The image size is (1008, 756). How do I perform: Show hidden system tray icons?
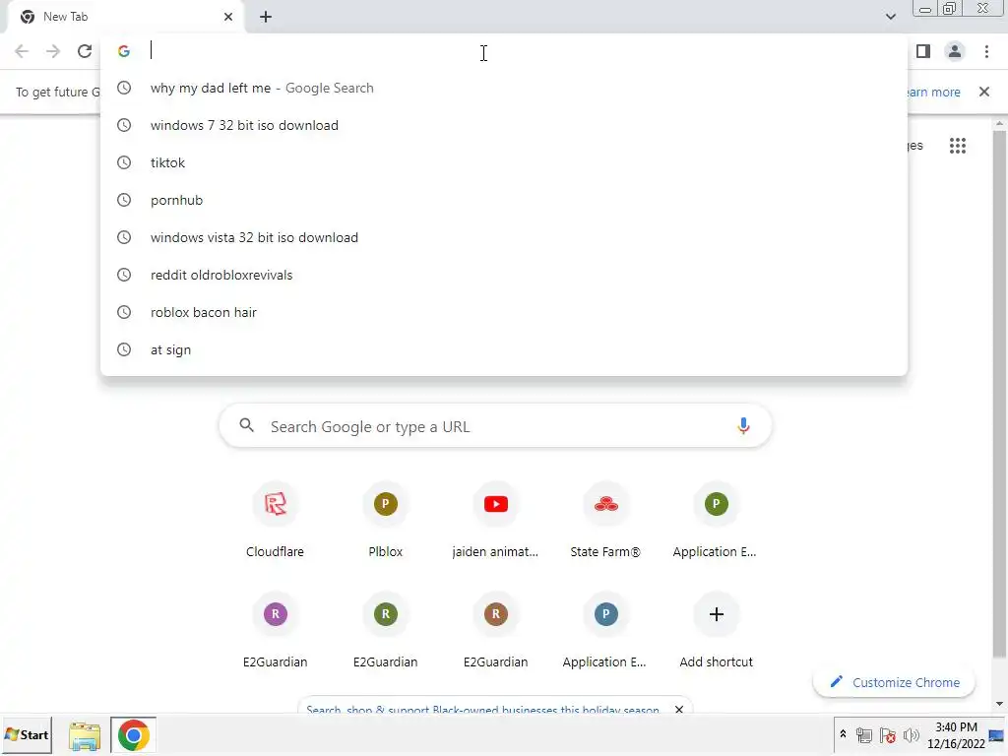click(x=843, y=734)
